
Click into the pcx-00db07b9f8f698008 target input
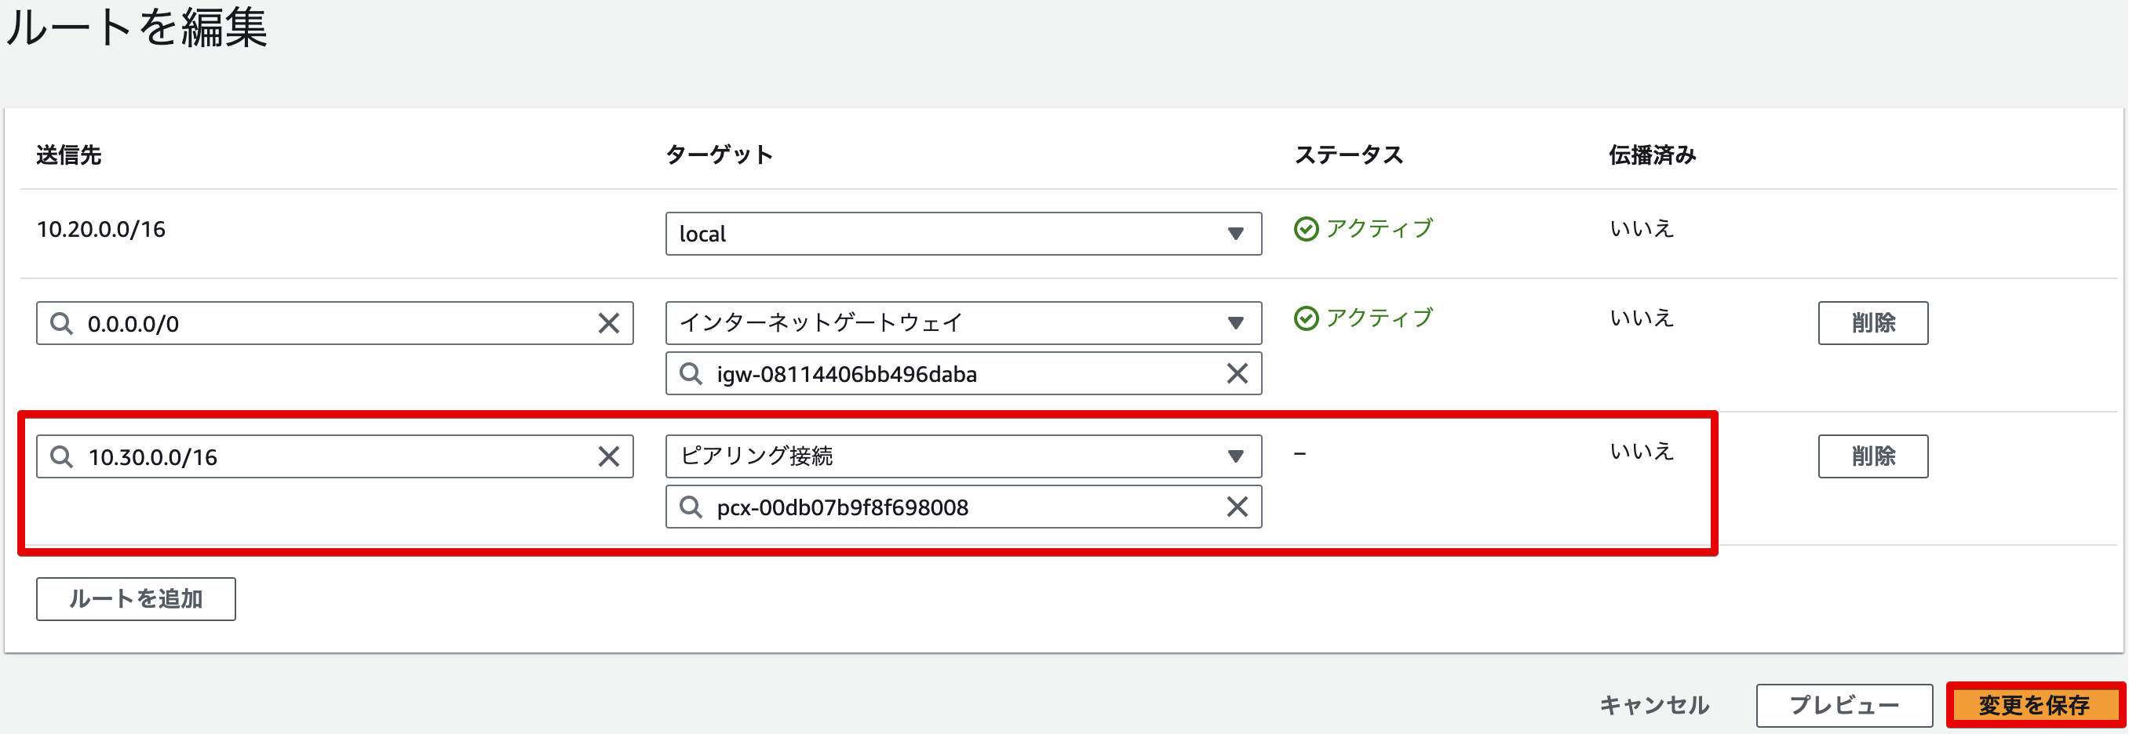pos(964,507)
